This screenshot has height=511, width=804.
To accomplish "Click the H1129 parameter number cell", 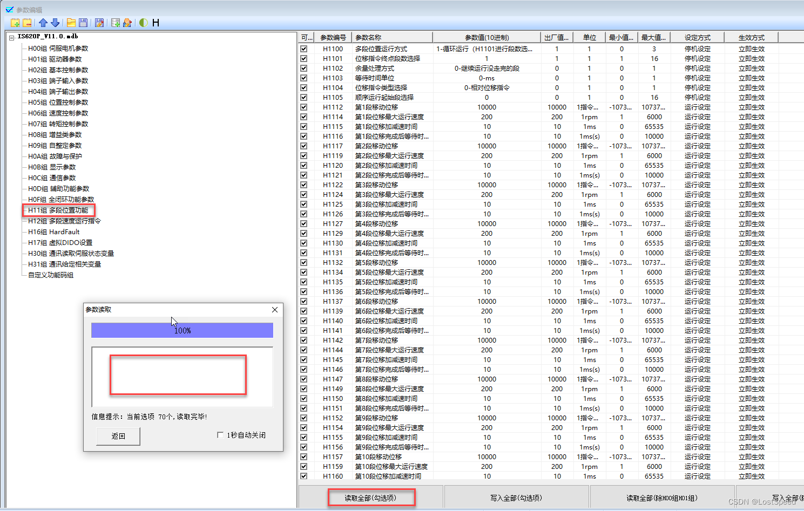I will (x=333, y=233).
